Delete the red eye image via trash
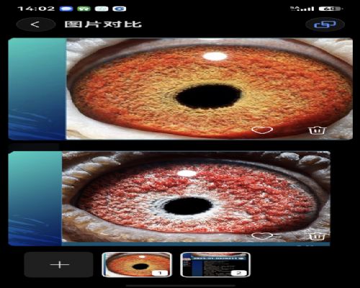 pyautogui.click(x=318, y=237)
